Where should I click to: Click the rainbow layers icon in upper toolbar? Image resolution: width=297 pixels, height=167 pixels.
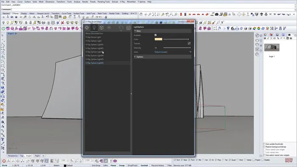tap(255, 28)
